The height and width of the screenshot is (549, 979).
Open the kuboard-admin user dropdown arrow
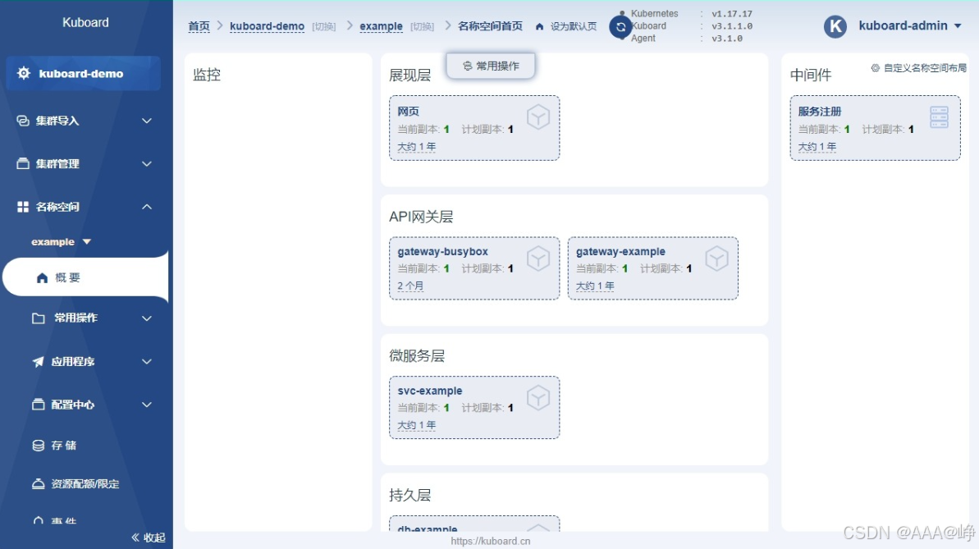click(x=958, y=26)
